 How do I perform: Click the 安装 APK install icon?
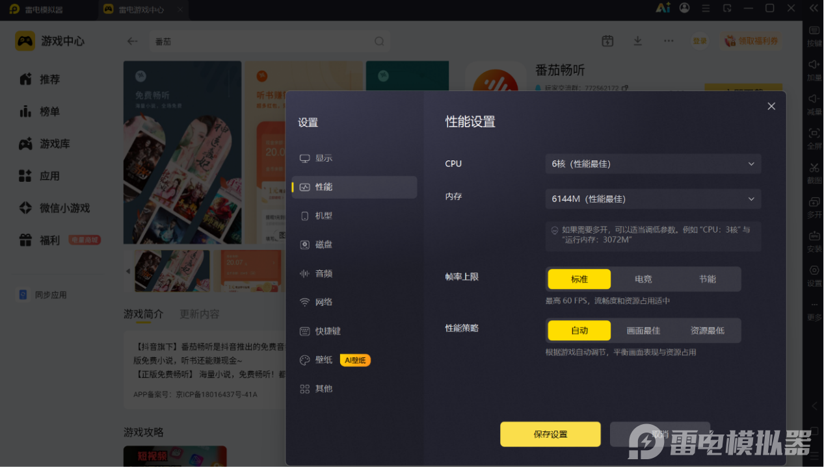click(814, 242)
